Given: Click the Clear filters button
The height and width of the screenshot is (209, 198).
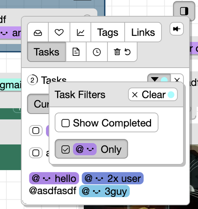Looking at the screenshot, I should [153, 94].
